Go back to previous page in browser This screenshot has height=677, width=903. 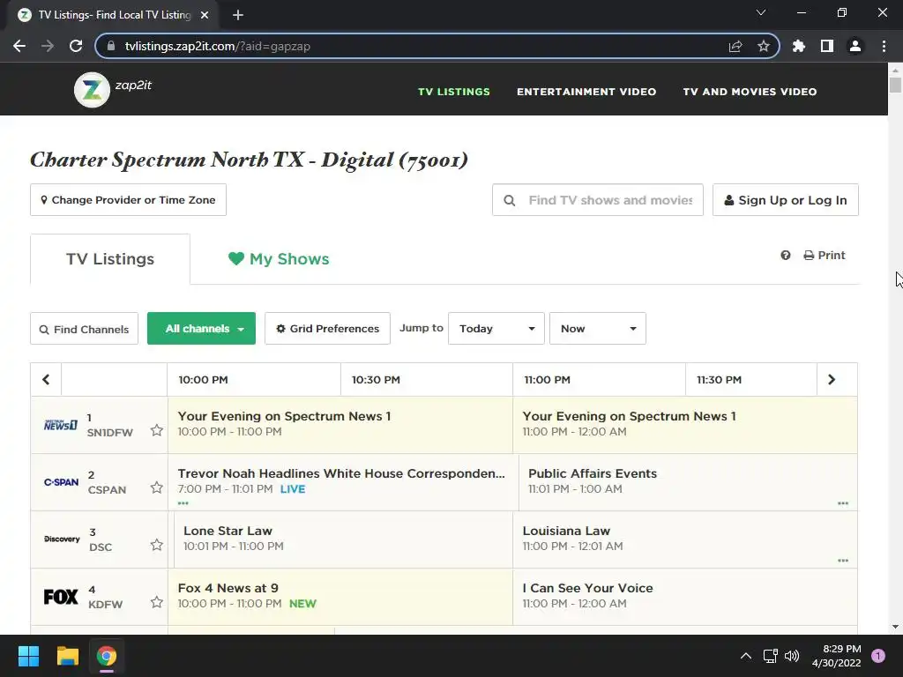[19, 46]
